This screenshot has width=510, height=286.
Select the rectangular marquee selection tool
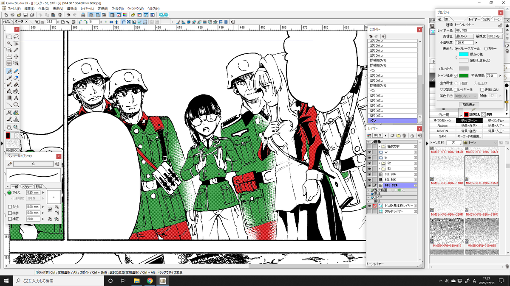(9, 37)
